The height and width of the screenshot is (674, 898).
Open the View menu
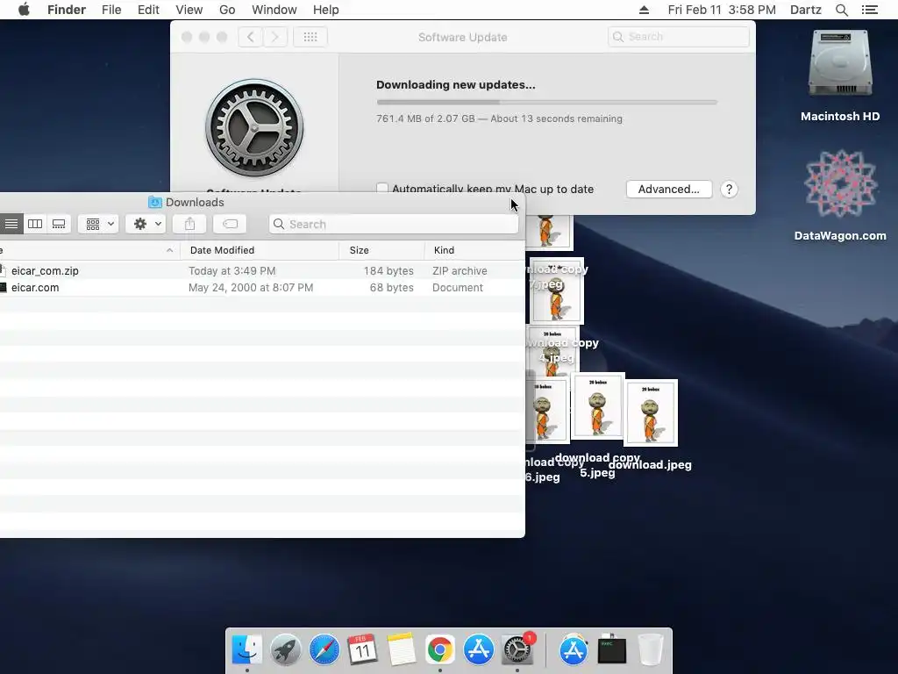189,10
